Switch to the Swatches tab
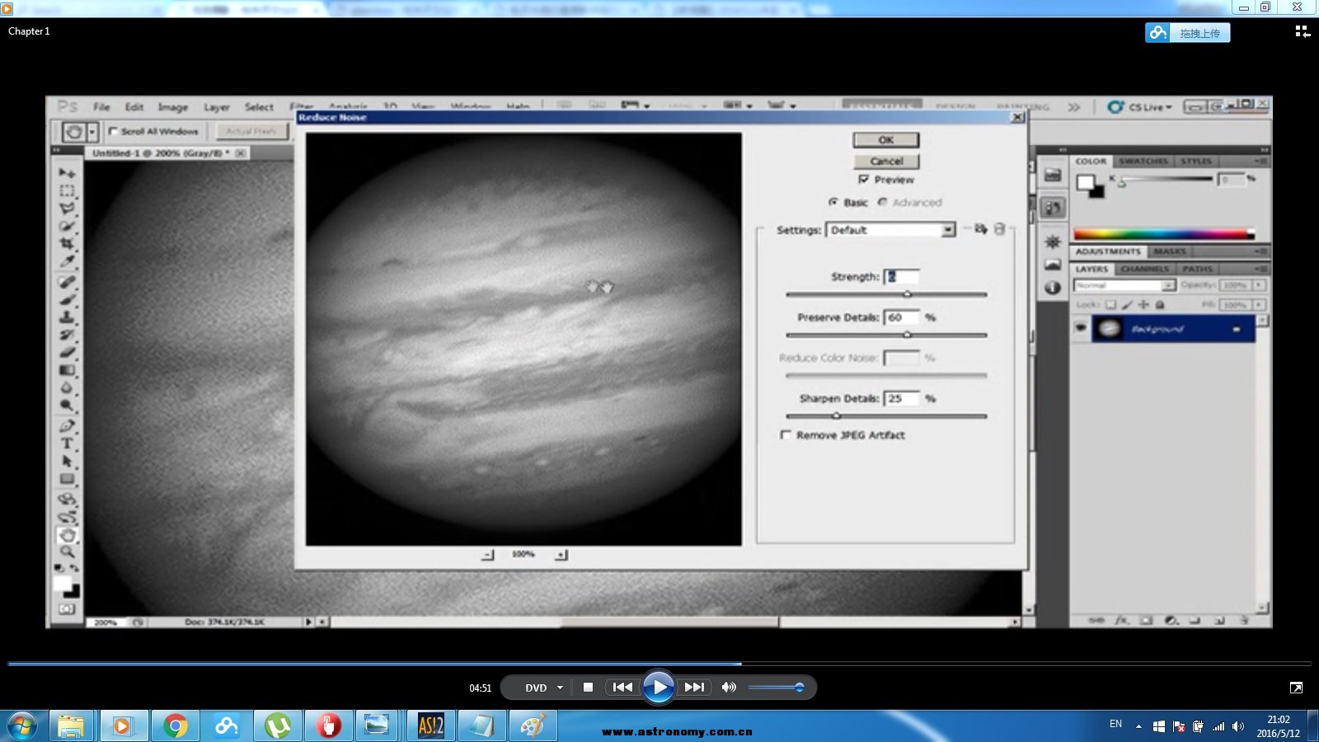 (1143, 162)
